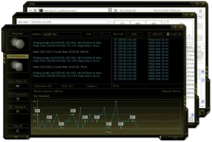This screenshot has width=212, height=142.
Task: Click the scroll-down arrow in the GMail window
Action: 203,101
